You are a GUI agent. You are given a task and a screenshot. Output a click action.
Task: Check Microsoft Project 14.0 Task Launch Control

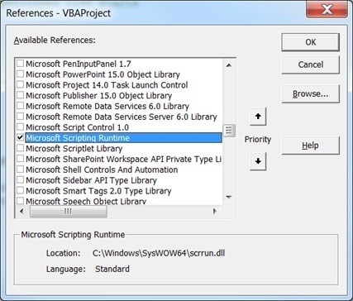(x=20, y=84)
